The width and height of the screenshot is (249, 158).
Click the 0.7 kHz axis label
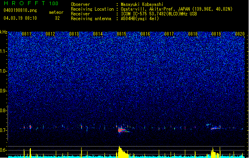[4, 130]
